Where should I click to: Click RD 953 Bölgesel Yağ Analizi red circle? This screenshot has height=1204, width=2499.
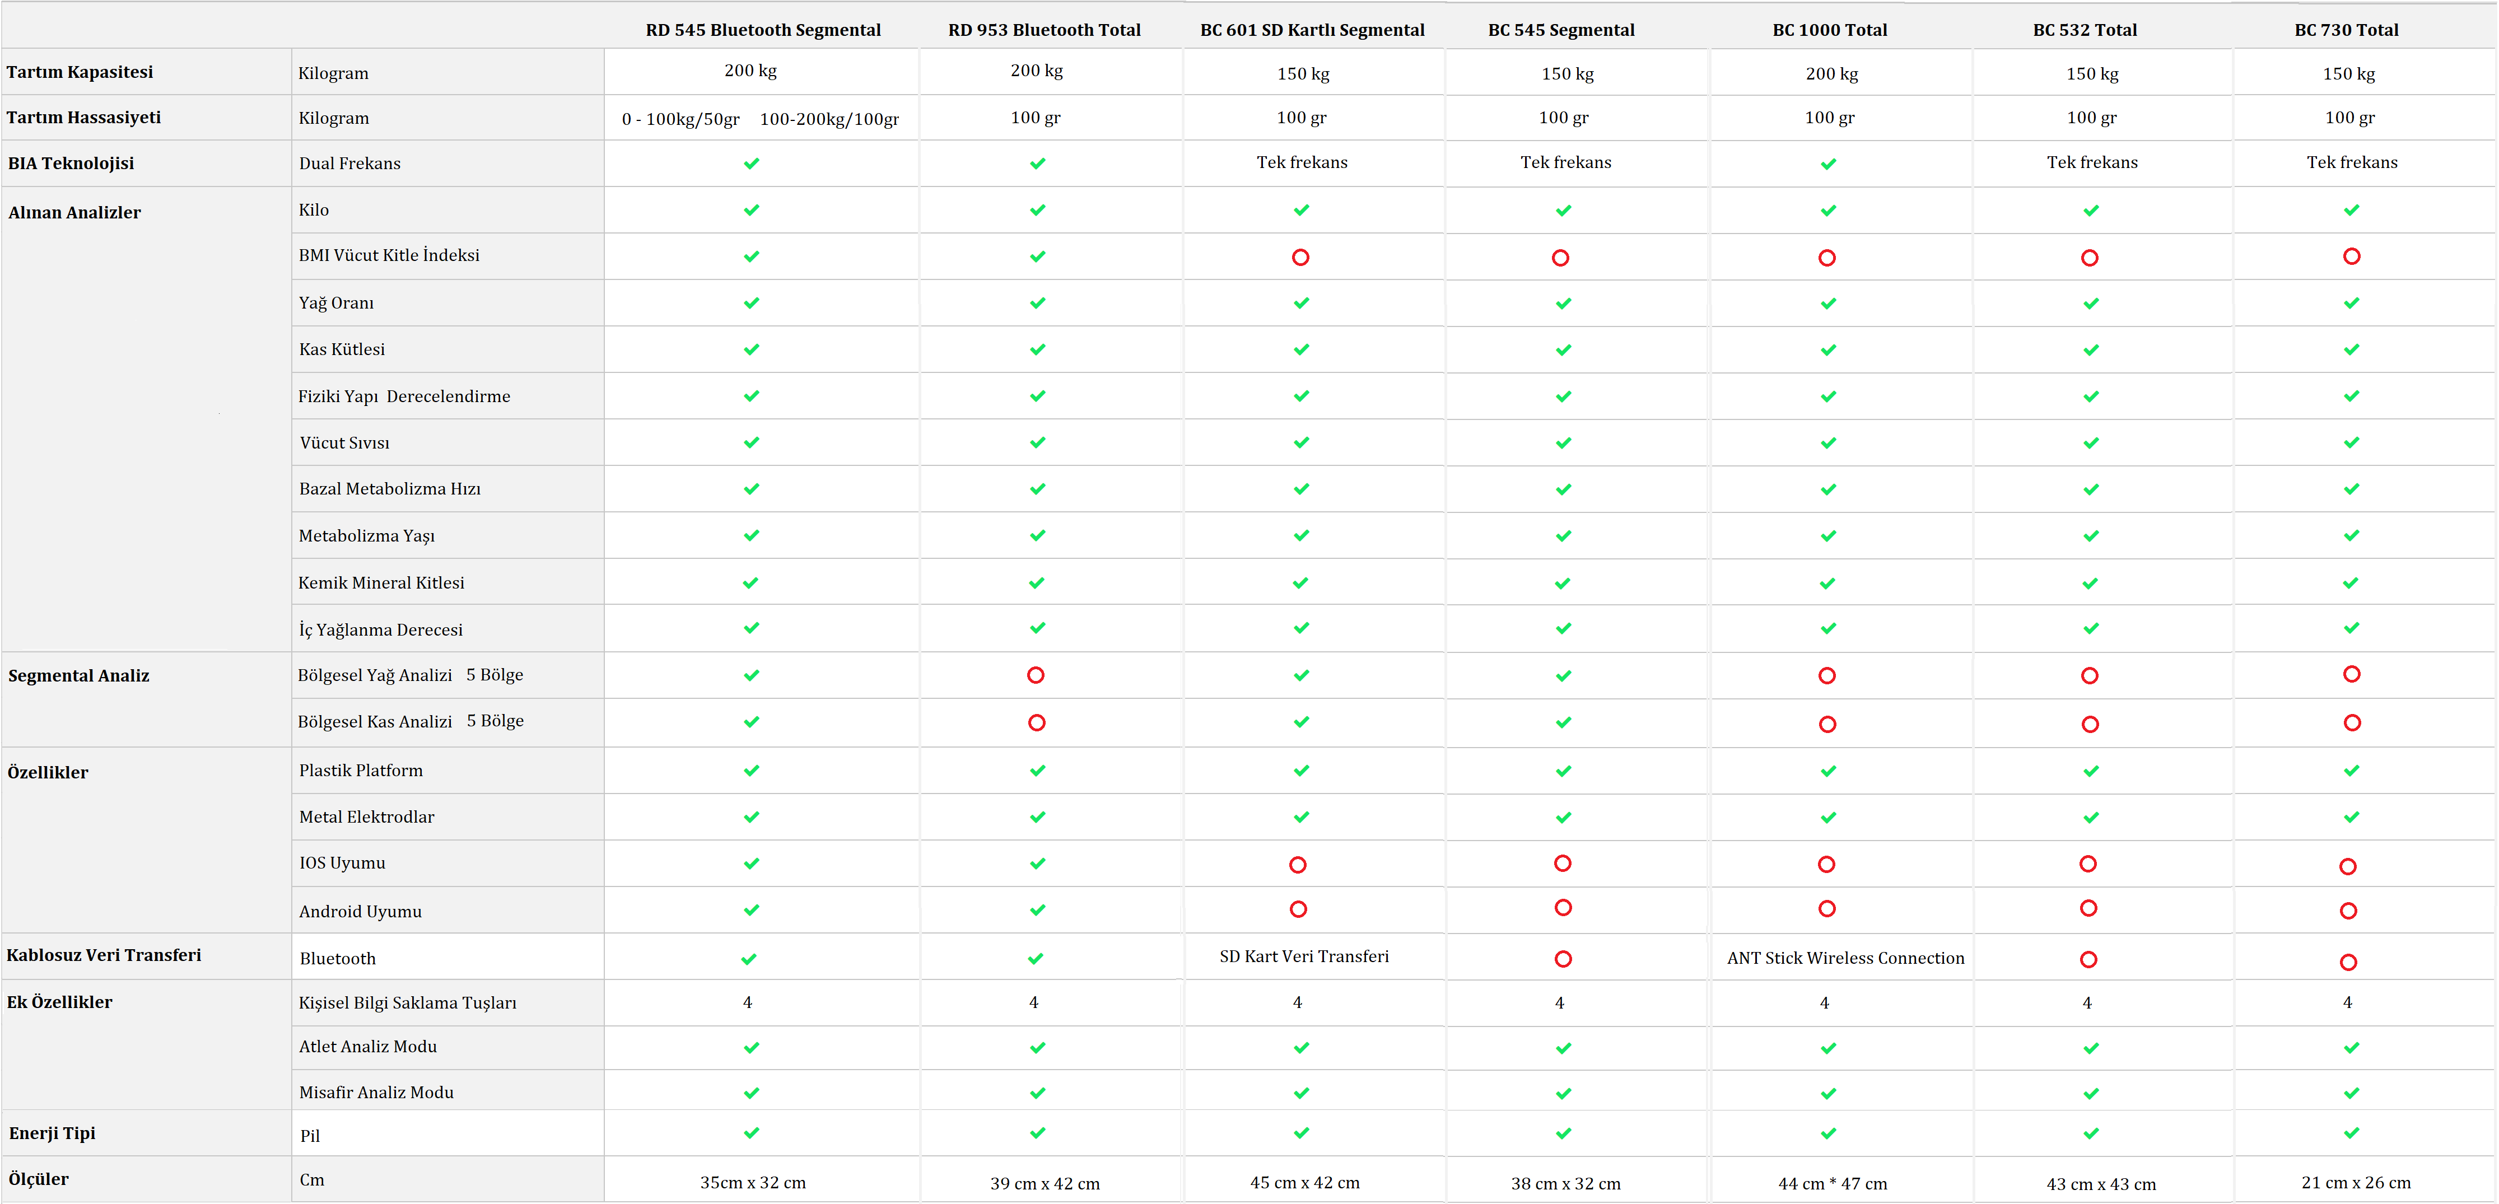click(x=1036, y=675)
